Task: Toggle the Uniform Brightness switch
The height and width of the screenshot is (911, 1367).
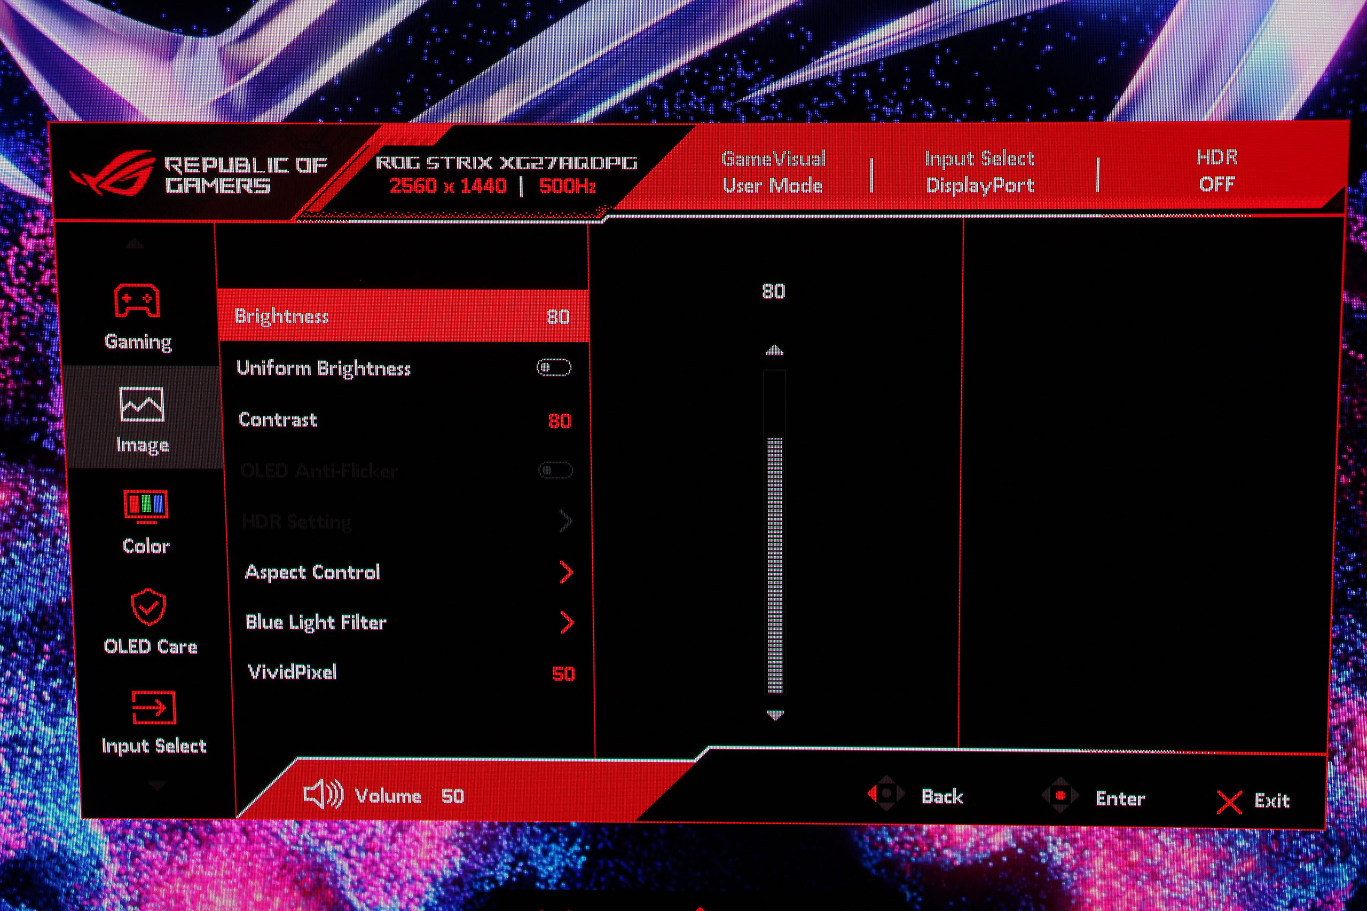Action: 553,368
